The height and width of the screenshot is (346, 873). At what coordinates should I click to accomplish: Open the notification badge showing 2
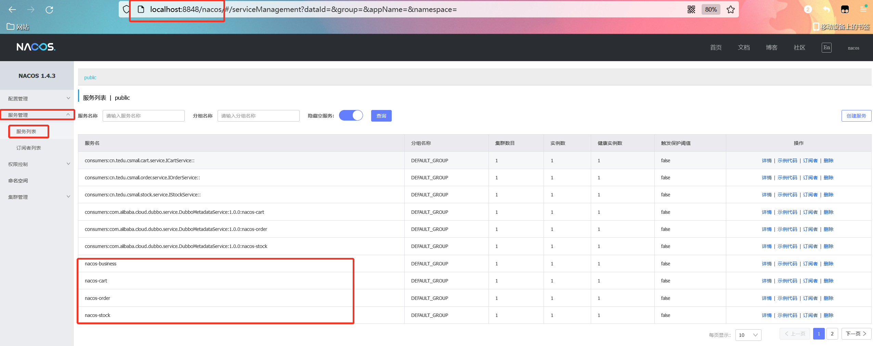[808, 9]
